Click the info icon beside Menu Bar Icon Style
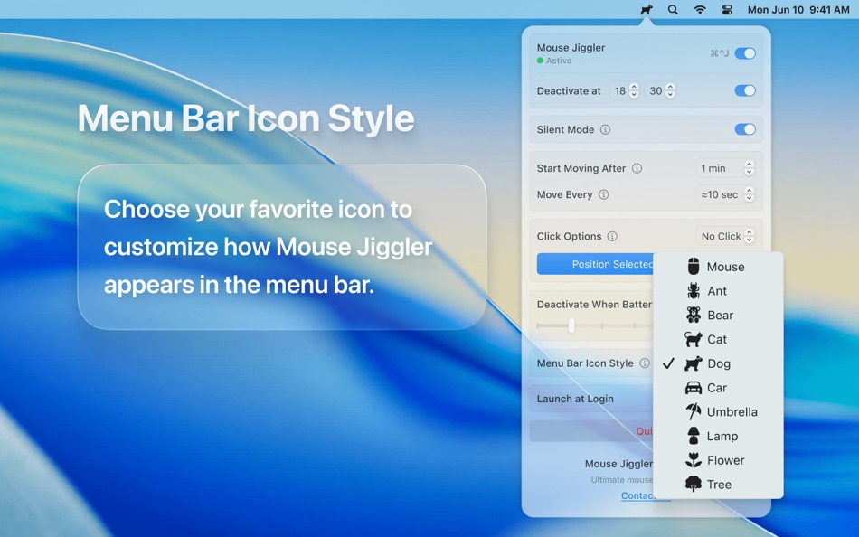The height and width of the screenshot is (537, 859). pyautogui.click(x=645, y=363)
